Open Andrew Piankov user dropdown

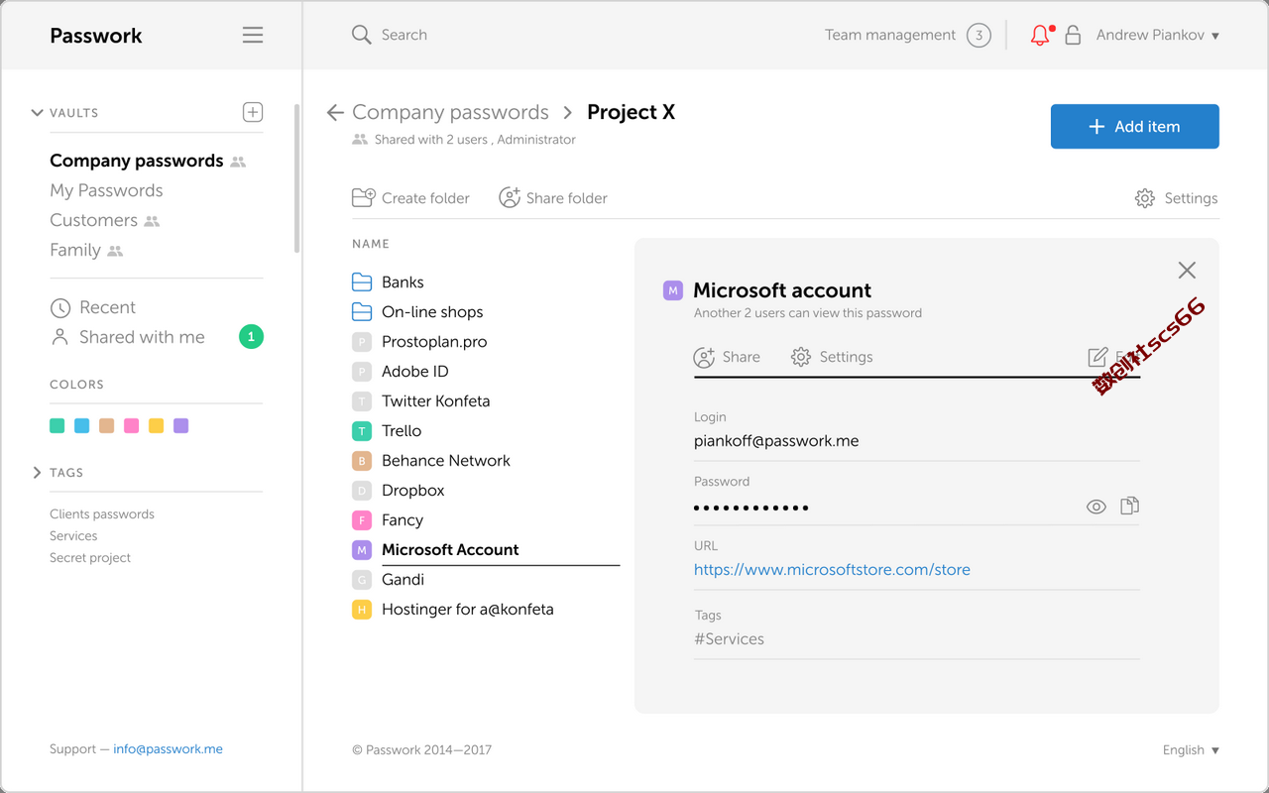(1158, 35)
